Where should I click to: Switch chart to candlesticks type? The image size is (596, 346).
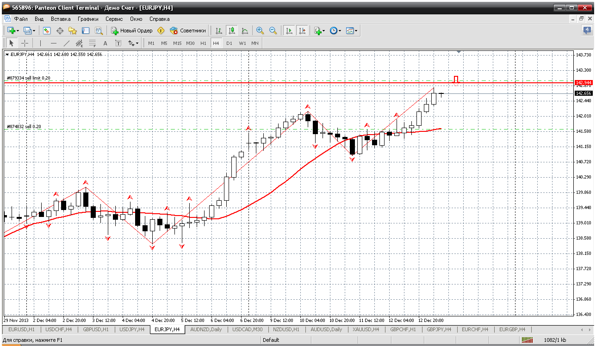[232, 31]
